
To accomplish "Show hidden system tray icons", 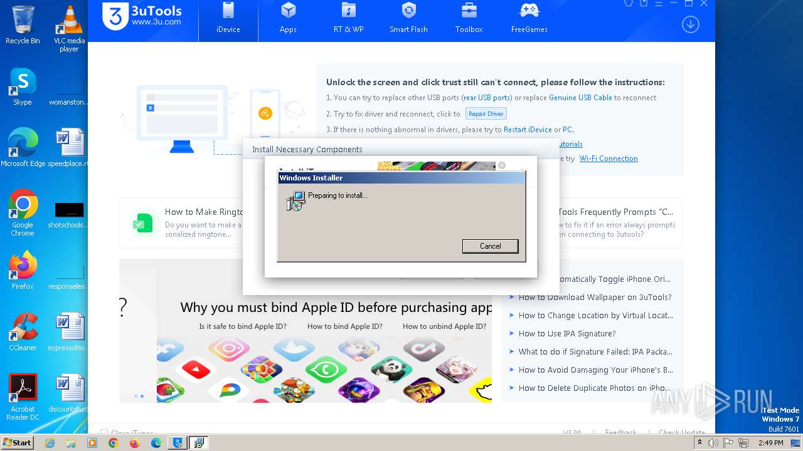I will coord(700,443).
